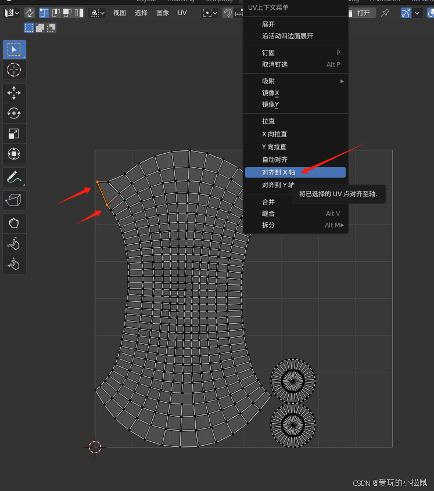434x491 pixels.
Task: Open the editor type dropdown
Action: pos(12,13)
